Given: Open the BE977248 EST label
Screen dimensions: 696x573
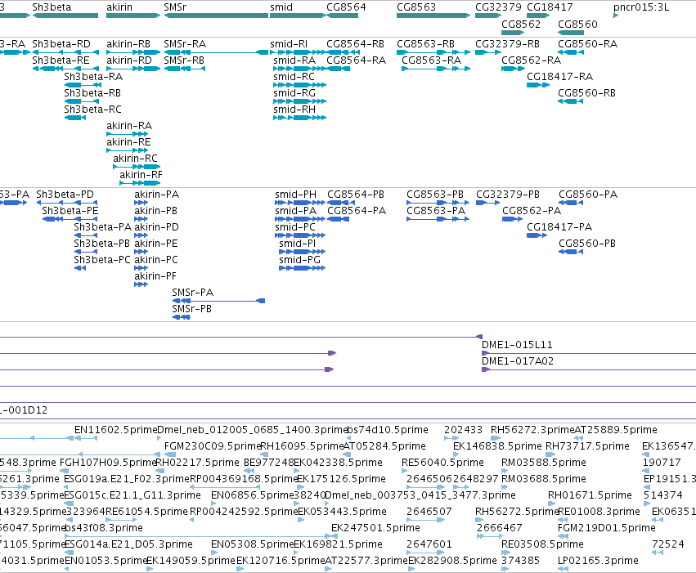Looking at the screenshot, I should tap(268, 463).
